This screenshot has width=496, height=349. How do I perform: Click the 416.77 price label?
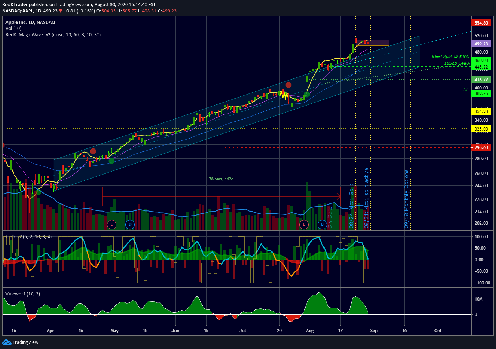[481, 80]
